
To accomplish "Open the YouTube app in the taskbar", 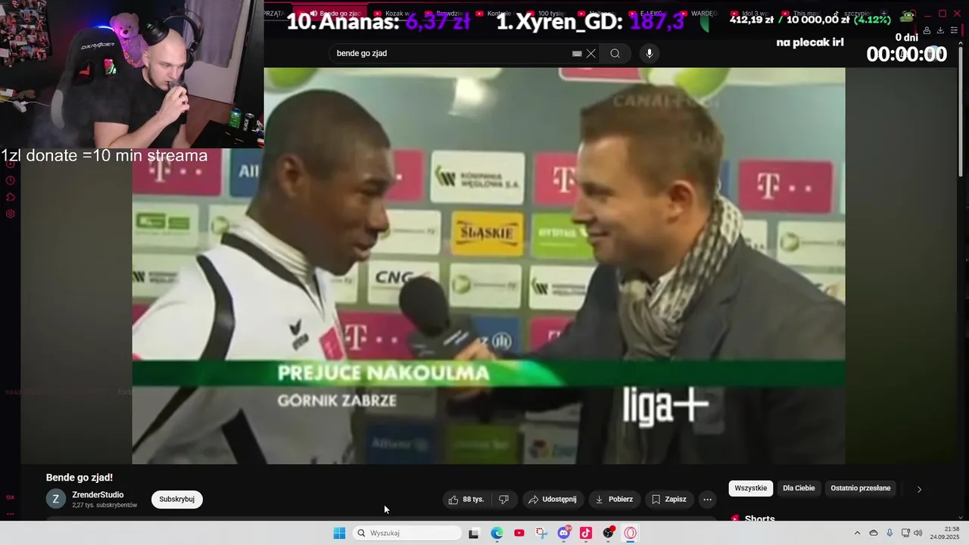I will tap(519, 533).
